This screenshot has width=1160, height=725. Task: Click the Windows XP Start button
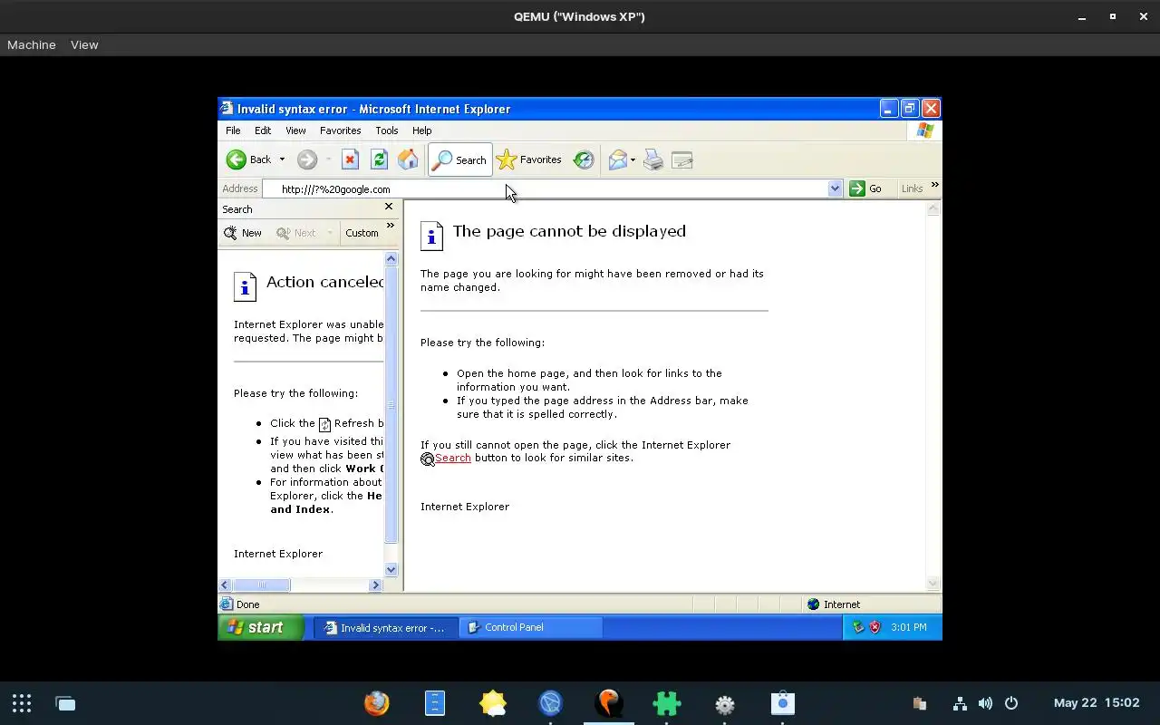pos(260,627)
